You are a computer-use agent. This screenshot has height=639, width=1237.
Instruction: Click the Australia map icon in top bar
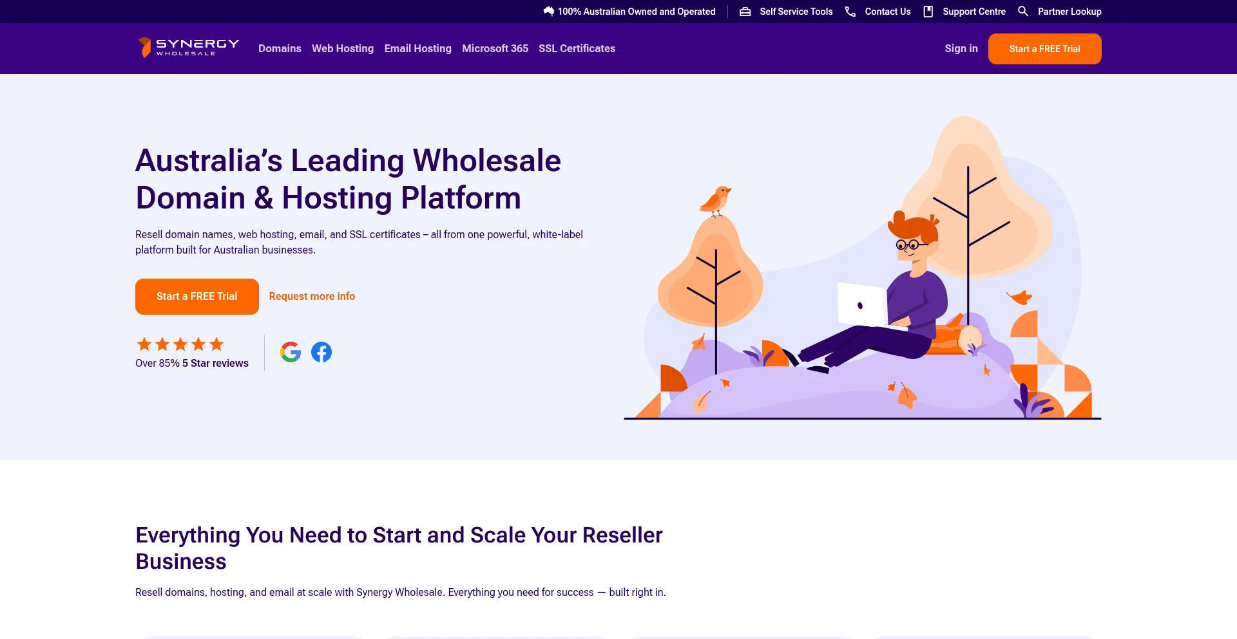548,12
